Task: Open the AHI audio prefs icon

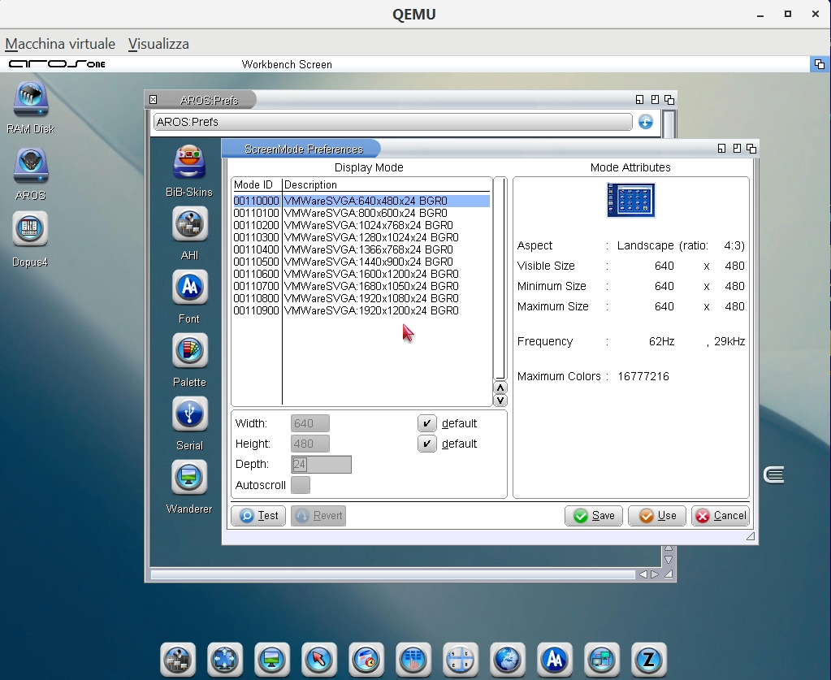Action: [x=190, y=223]
